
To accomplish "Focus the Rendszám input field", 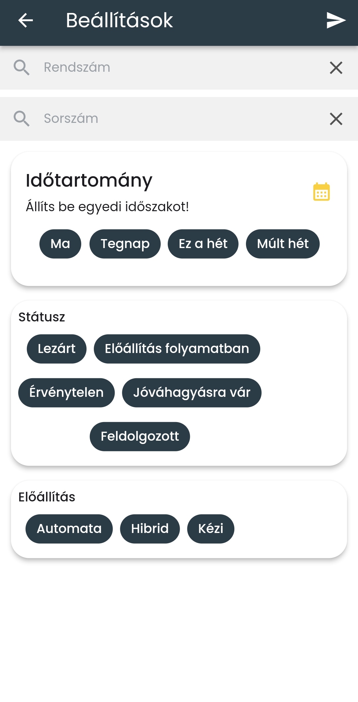I will point(179,67).
